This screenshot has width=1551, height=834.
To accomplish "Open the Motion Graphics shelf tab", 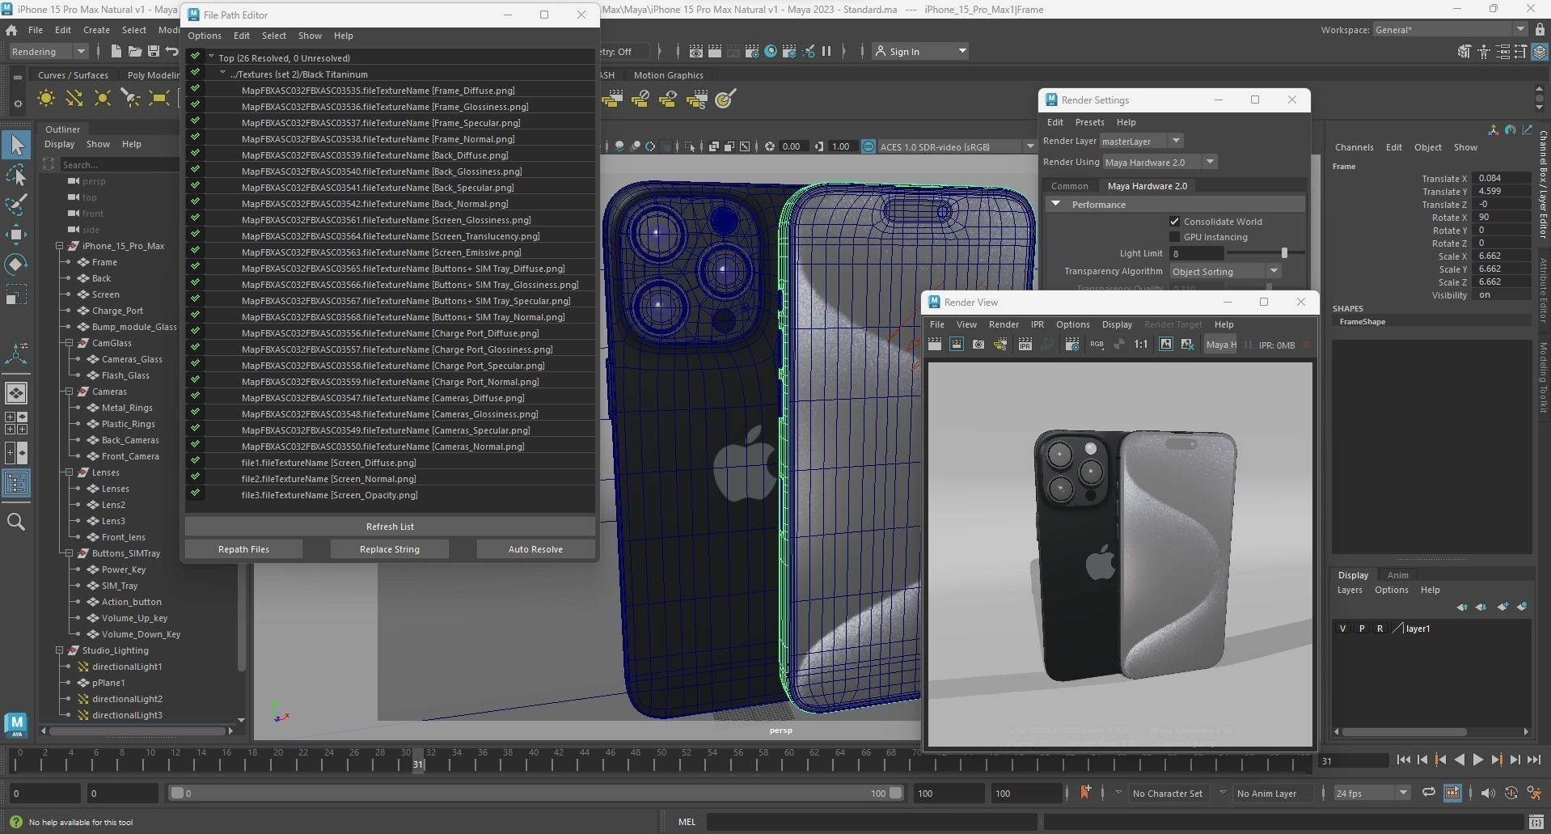I will coord(668,75).
